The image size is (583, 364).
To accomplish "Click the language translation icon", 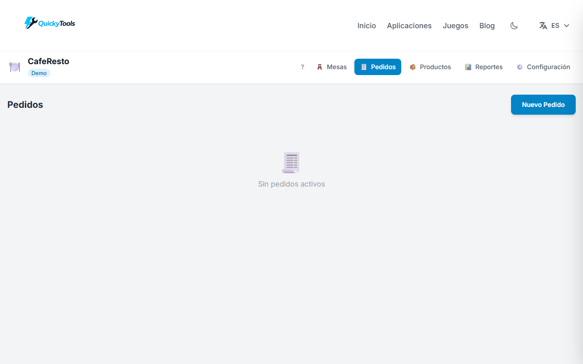I will tap(542, 25).
